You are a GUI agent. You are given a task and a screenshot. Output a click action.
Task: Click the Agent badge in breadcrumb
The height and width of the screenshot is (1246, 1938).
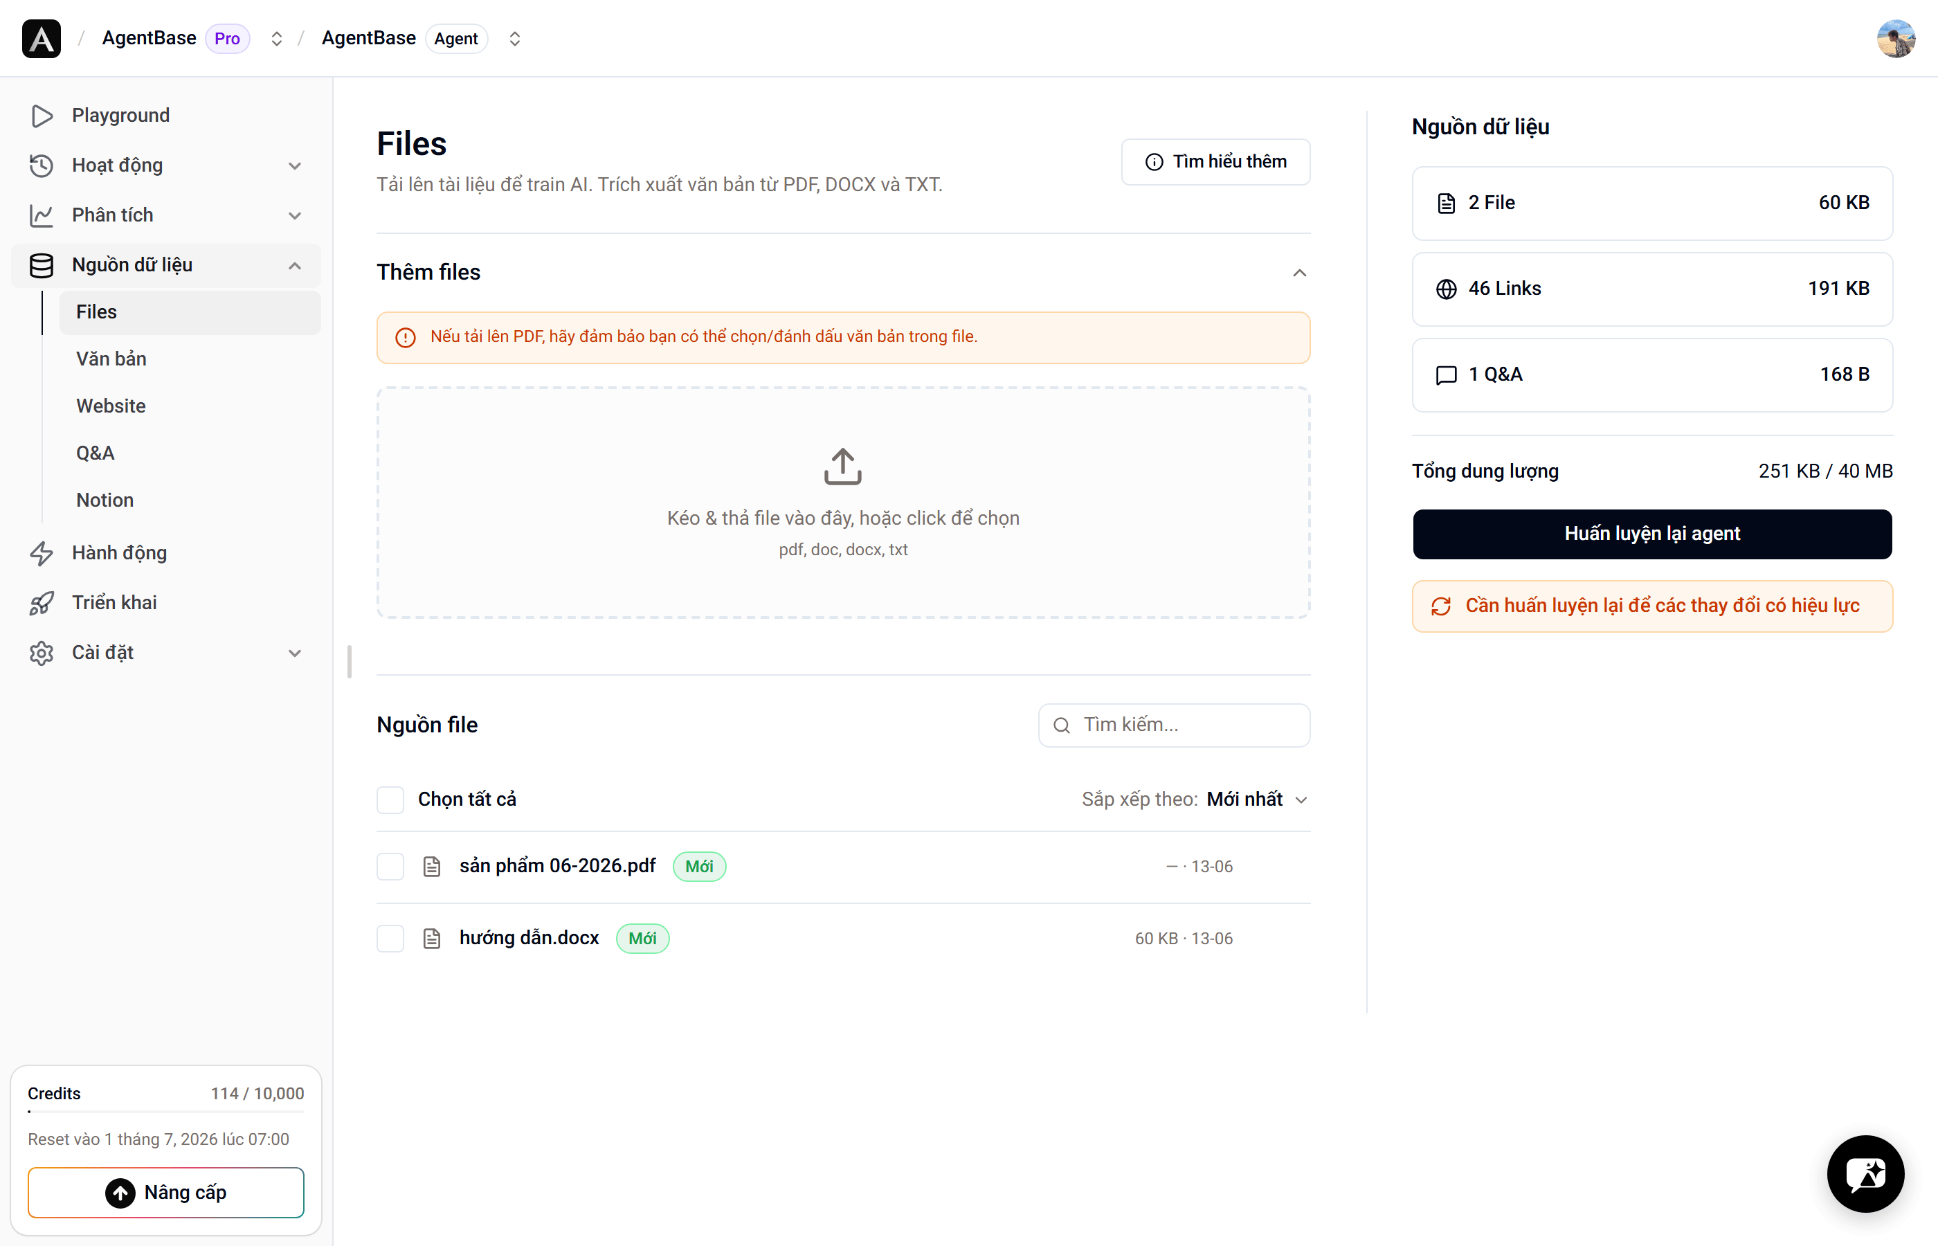tap(456, 39)
